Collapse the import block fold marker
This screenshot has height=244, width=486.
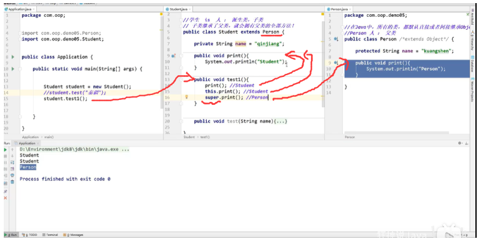click(x=20, y=34)
